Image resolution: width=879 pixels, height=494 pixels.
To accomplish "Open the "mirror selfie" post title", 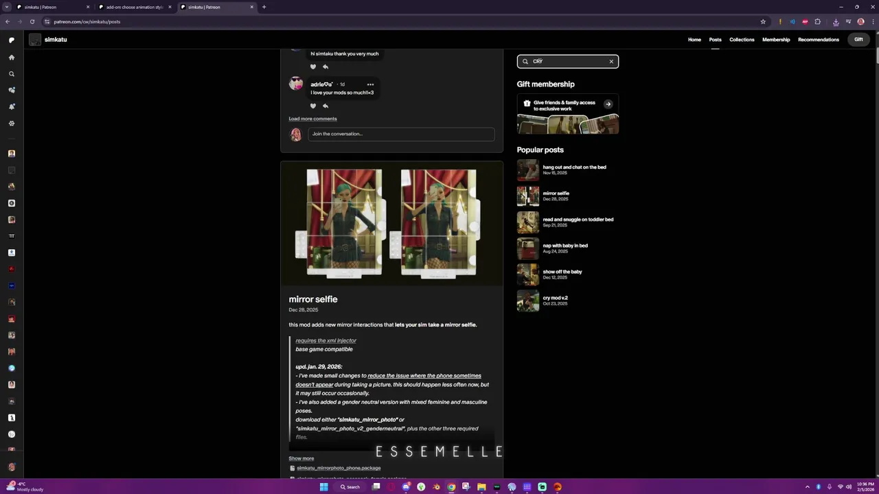I will point(312,299).
